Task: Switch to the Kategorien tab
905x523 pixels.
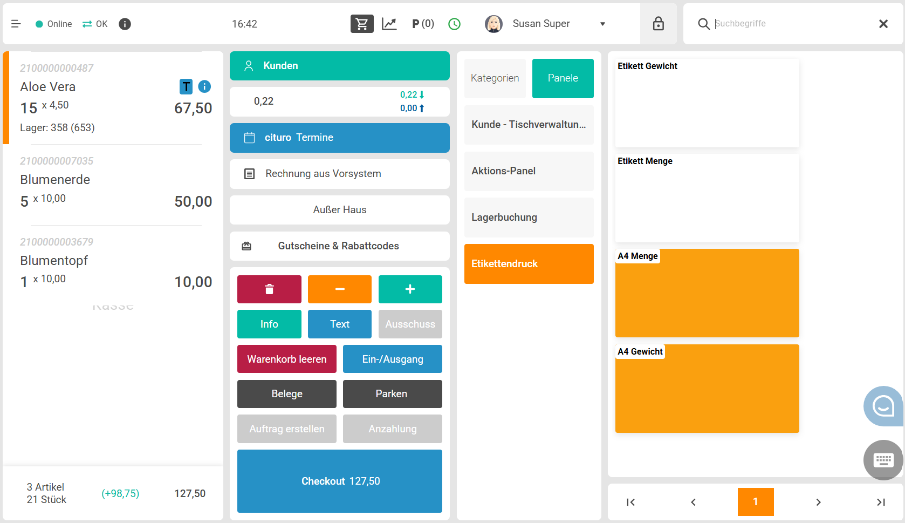Action: point(495,78)
